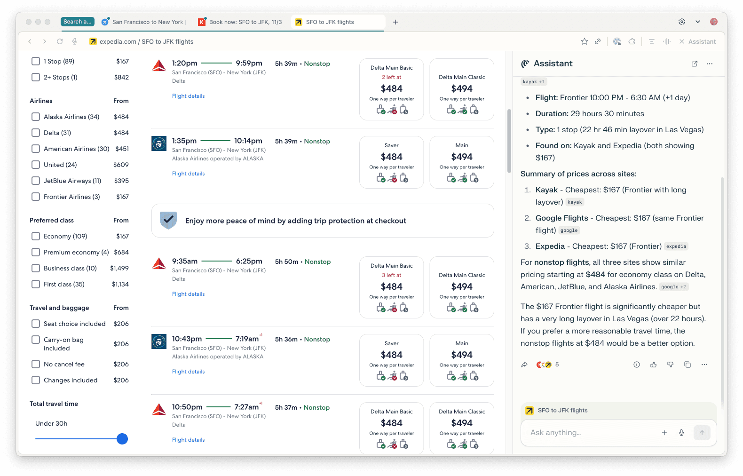View Flight details for the 10:43pm Alaska flight

point(188,372)
